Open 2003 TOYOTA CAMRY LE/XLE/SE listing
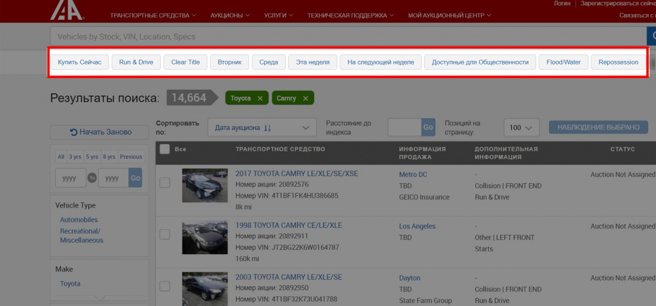 289,277
